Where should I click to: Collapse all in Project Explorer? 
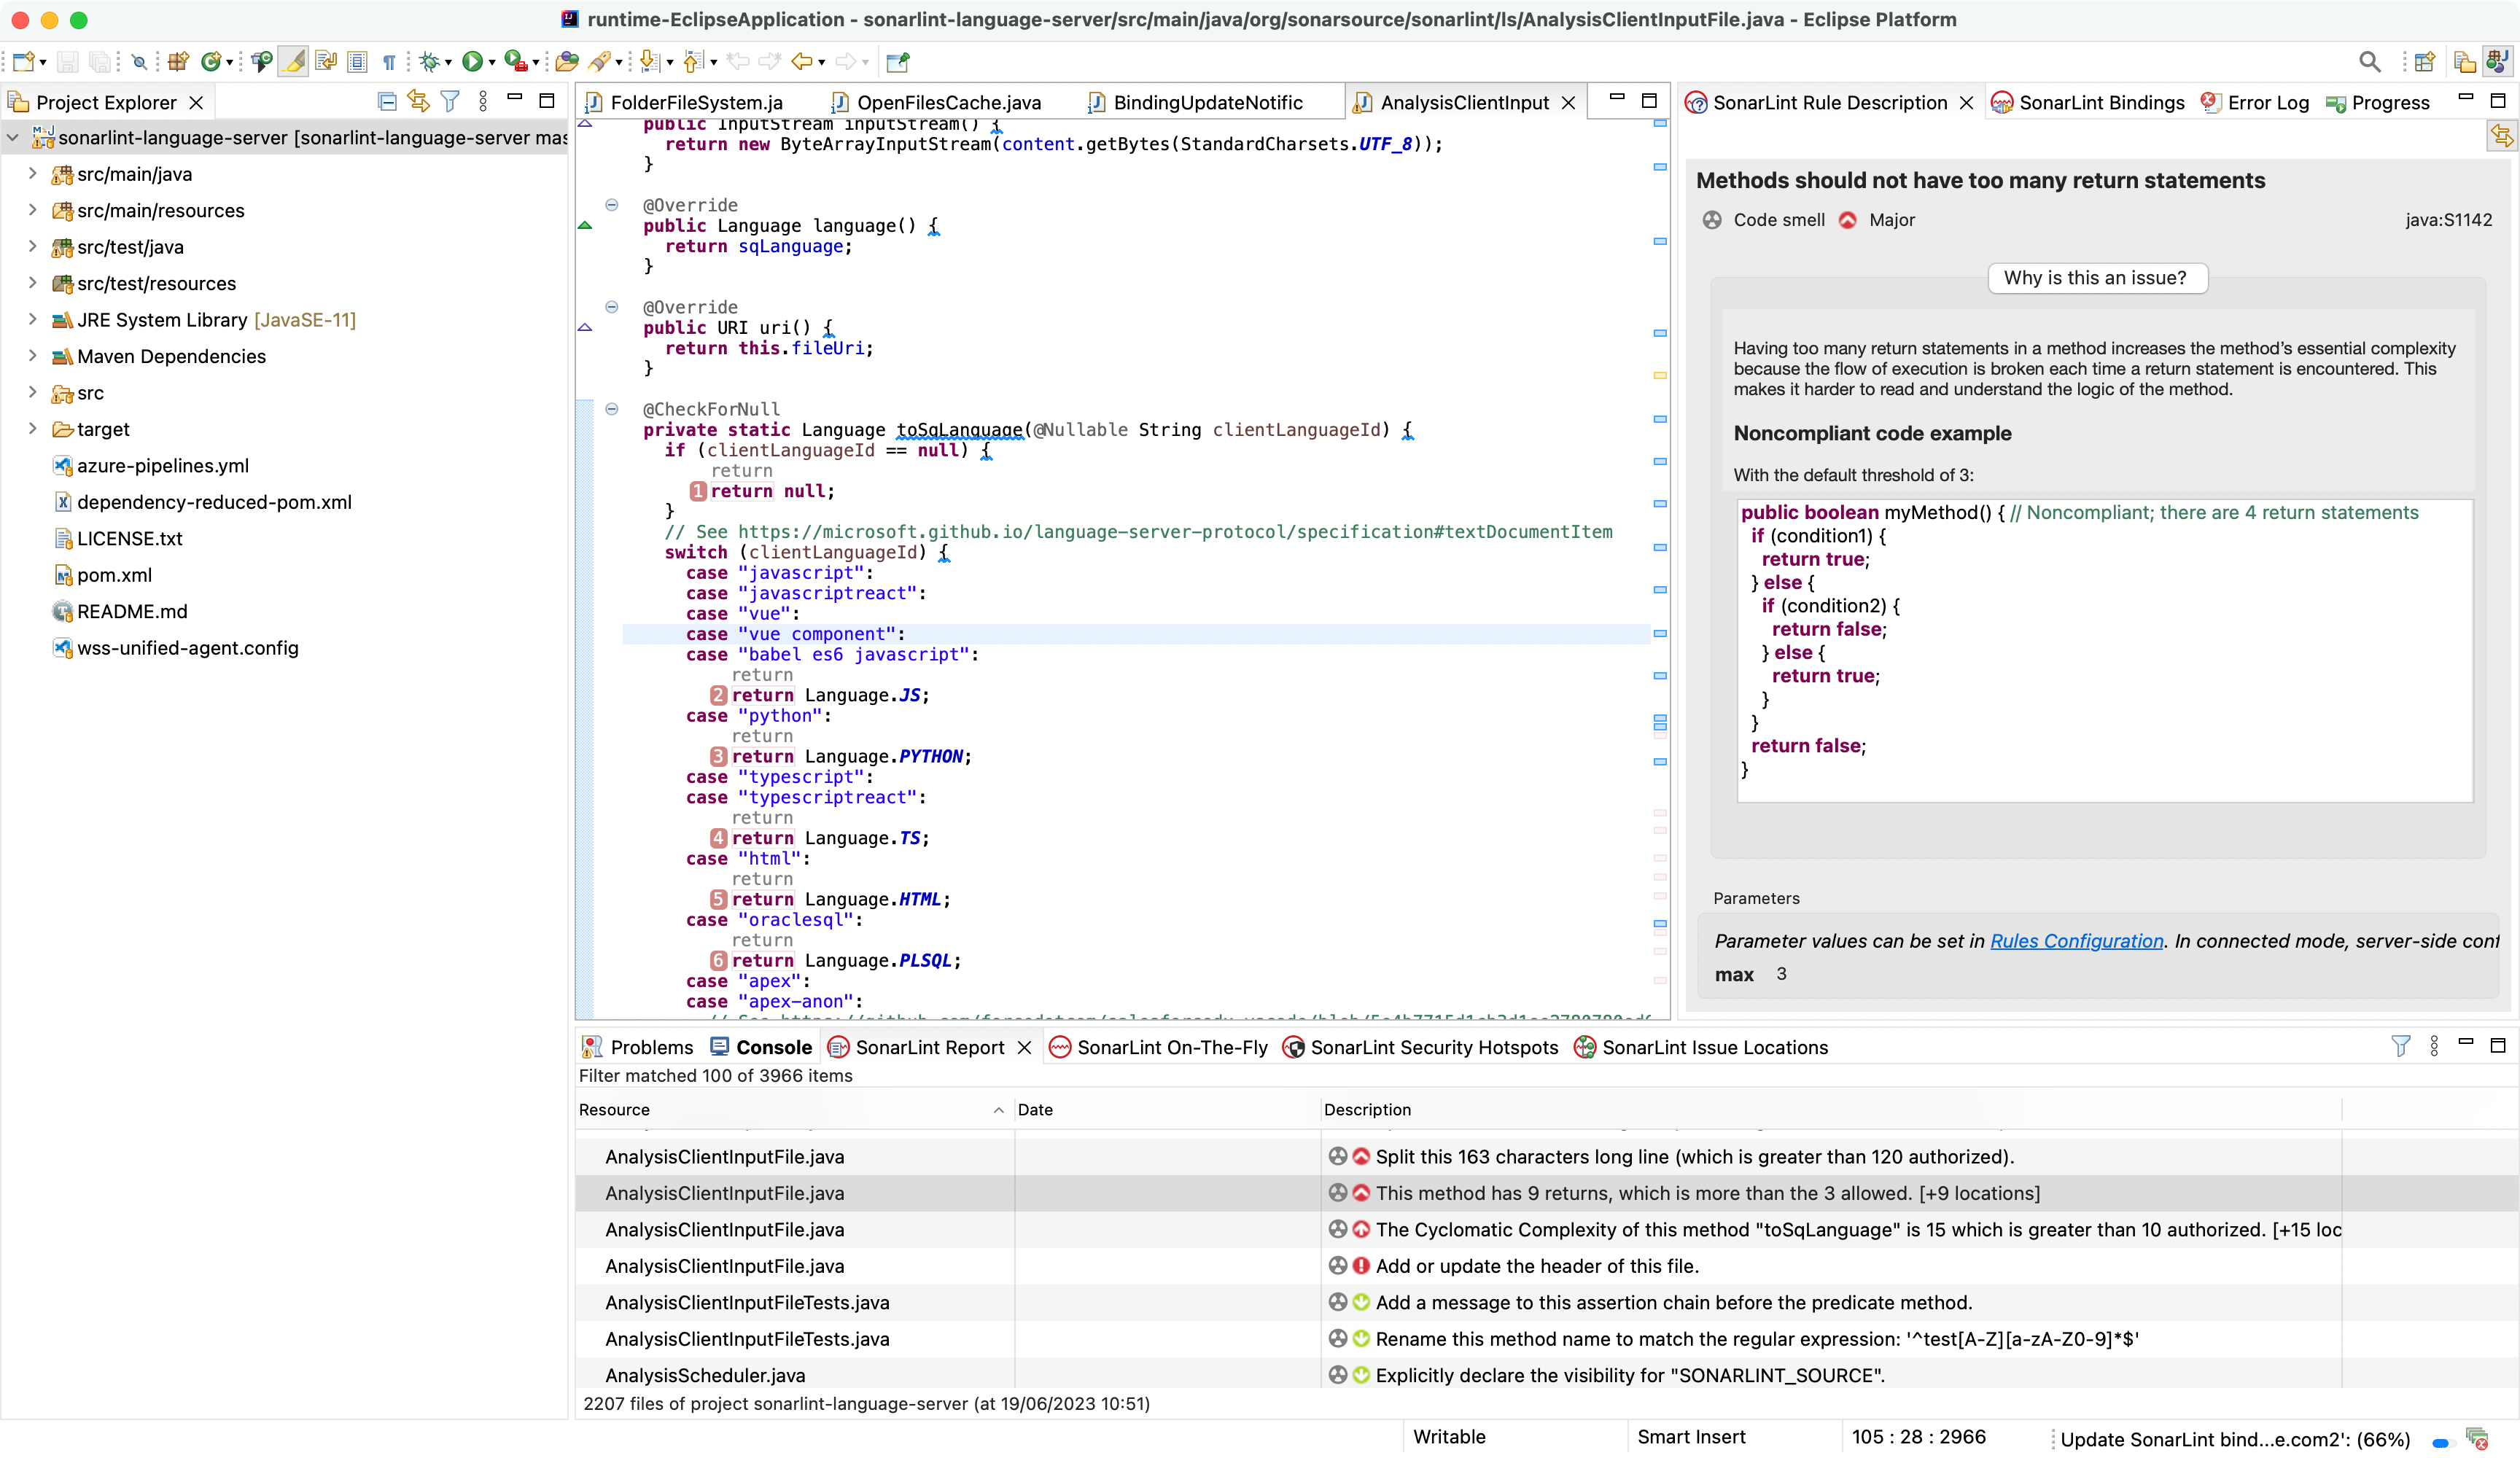point(387,101)
